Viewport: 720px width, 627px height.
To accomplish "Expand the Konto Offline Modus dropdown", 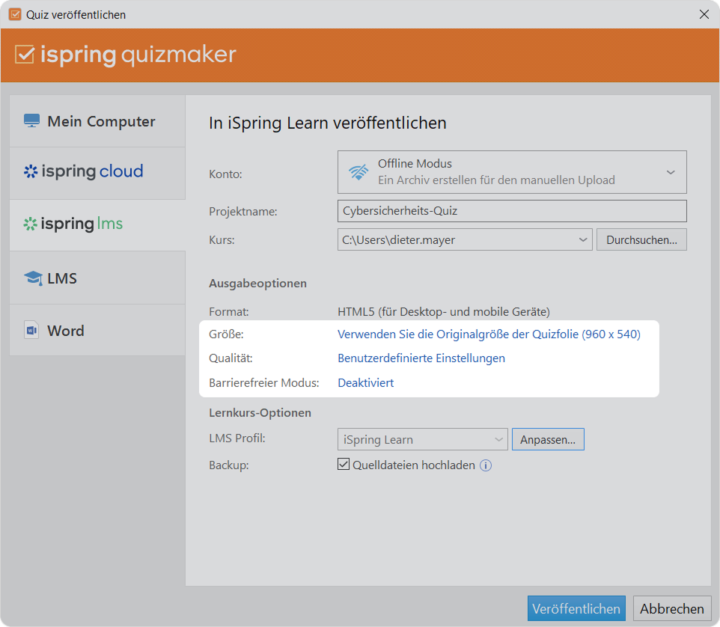I will (670, 172).
